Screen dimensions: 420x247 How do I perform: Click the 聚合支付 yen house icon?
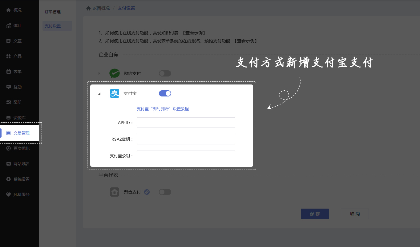pos(115,192)
